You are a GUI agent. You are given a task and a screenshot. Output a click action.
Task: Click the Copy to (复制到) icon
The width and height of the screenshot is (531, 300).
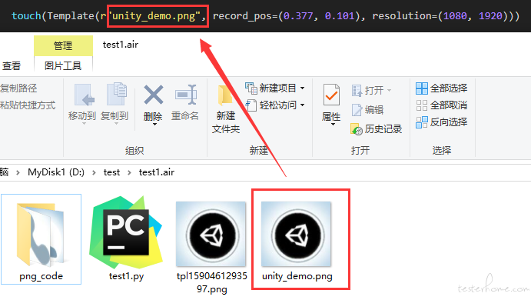(116, 95)
